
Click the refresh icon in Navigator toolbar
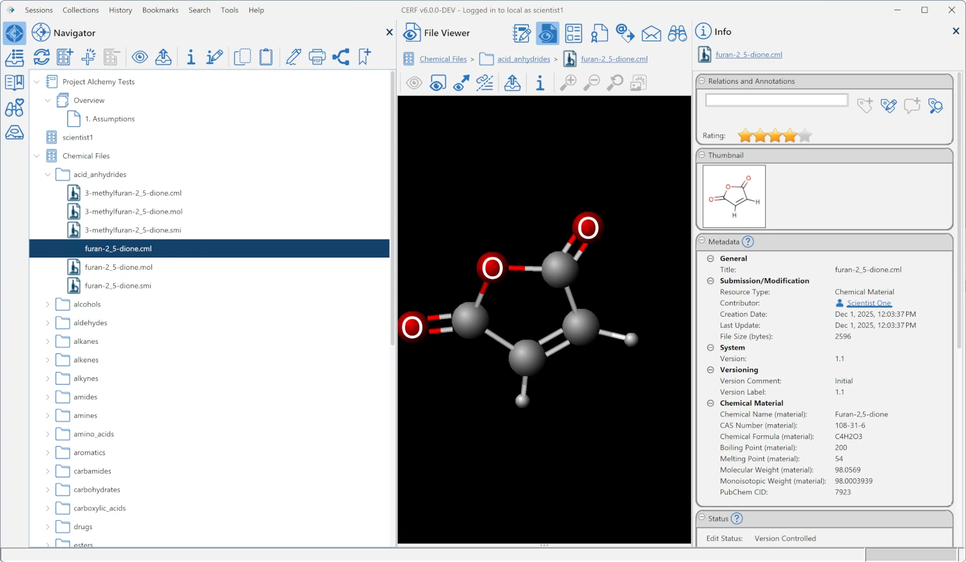click(x=42, y=57)
